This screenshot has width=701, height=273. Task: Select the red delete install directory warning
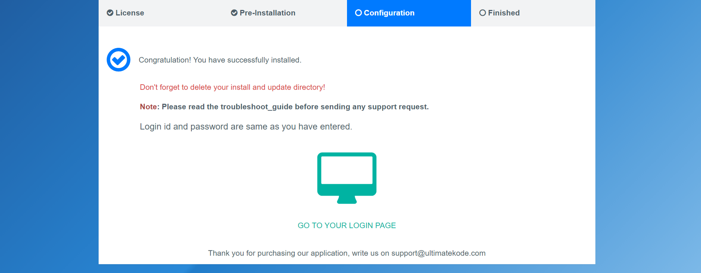click(233, 87)
